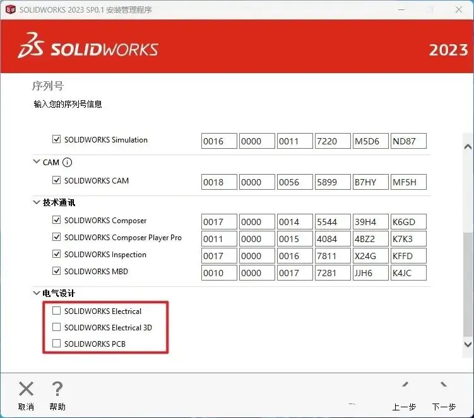The width and height of the screenshot is (474, 418).
Task: Click scrollbar down arrow
Action: [x=468, y=344]
